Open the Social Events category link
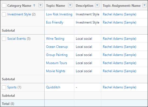 16,39
